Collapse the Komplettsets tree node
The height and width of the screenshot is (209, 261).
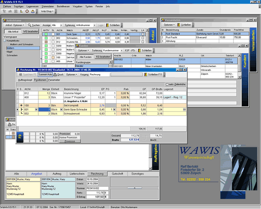point(5,40)
